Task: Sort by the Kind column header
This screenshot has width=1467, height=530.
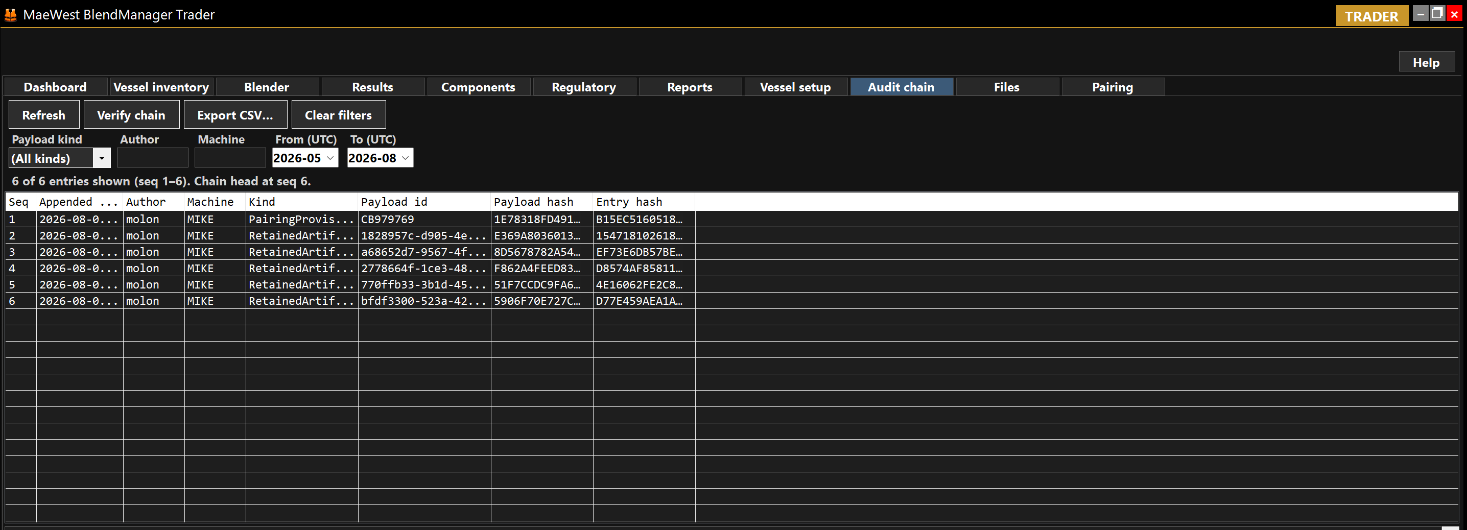Action: (x=302, y=202)
